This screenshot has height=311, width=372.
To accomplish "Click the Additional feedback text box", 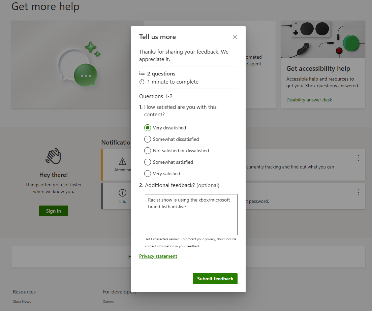I will (x=191, y=214).
